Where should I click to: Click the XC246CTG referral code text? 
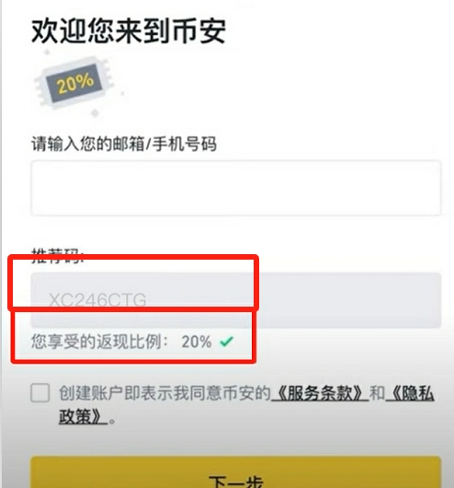(x=97, y=300)
